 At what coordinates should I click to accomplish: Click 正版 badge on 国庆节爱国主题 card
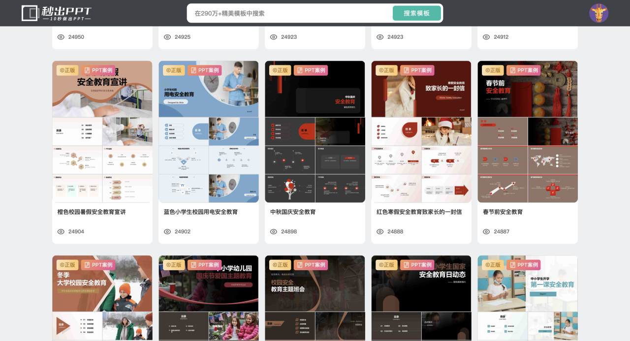pyautogui.click(x=174, y=265)
